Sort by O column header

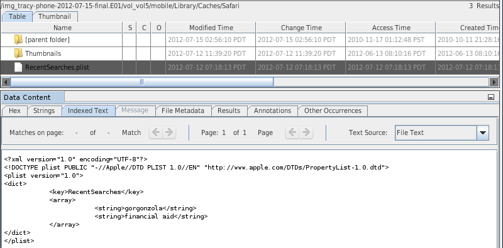(158, 28)
